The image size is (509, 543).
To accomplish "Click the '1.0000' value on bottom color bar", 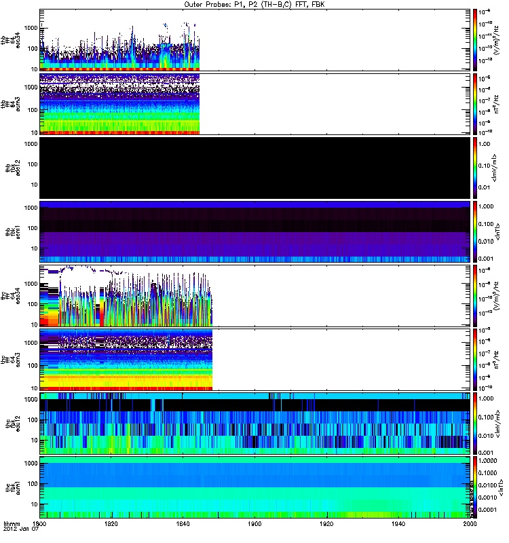I will (487, 461).
